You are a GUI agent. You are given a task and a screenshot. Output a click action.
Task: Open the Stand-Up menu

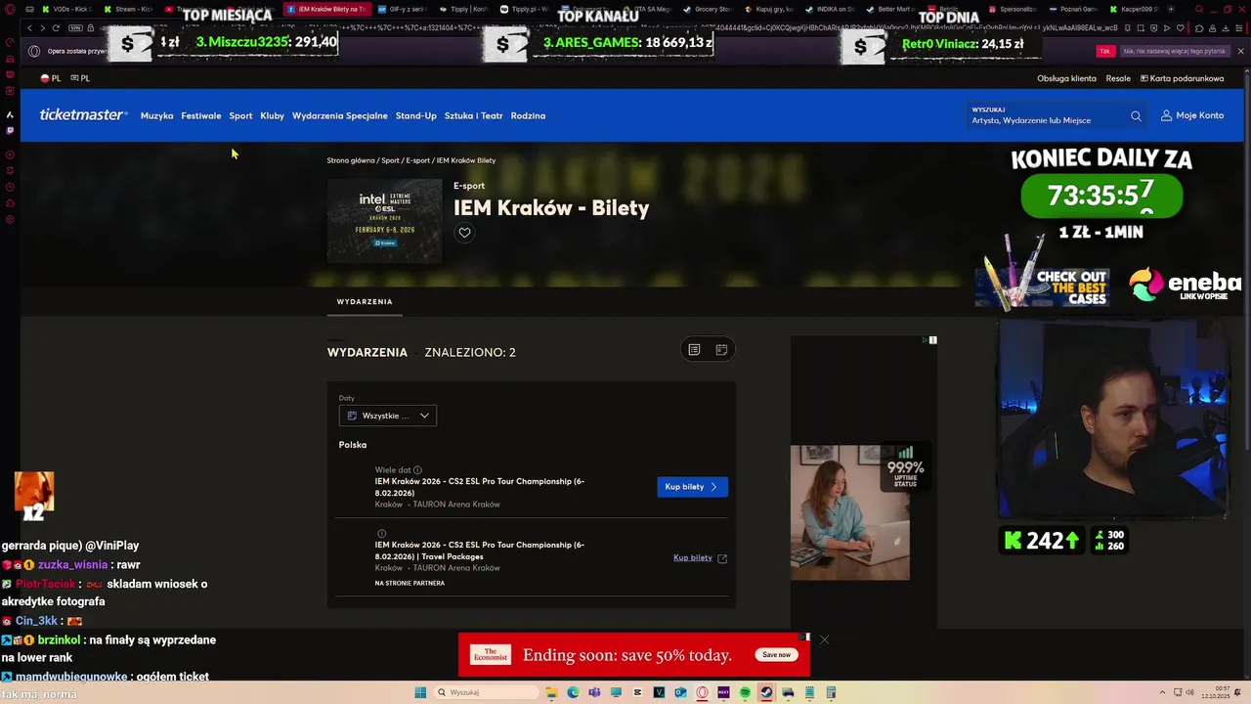pyautogui.click(x=416, y=115)
